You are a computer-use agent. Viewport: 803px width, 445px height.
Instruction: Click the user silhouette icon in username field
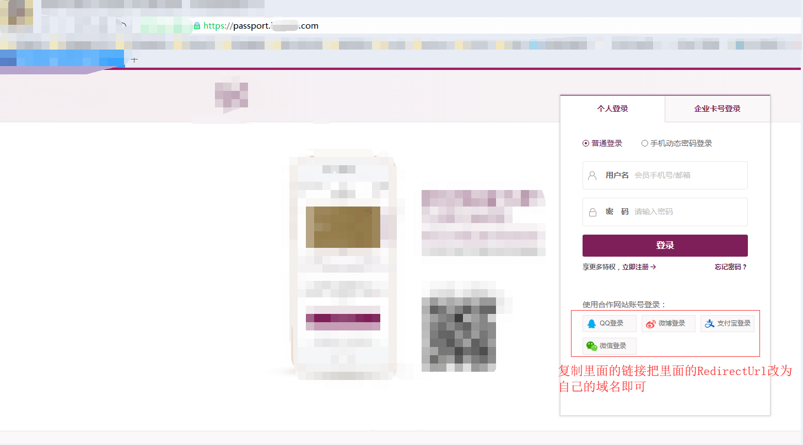coord(592,176)
